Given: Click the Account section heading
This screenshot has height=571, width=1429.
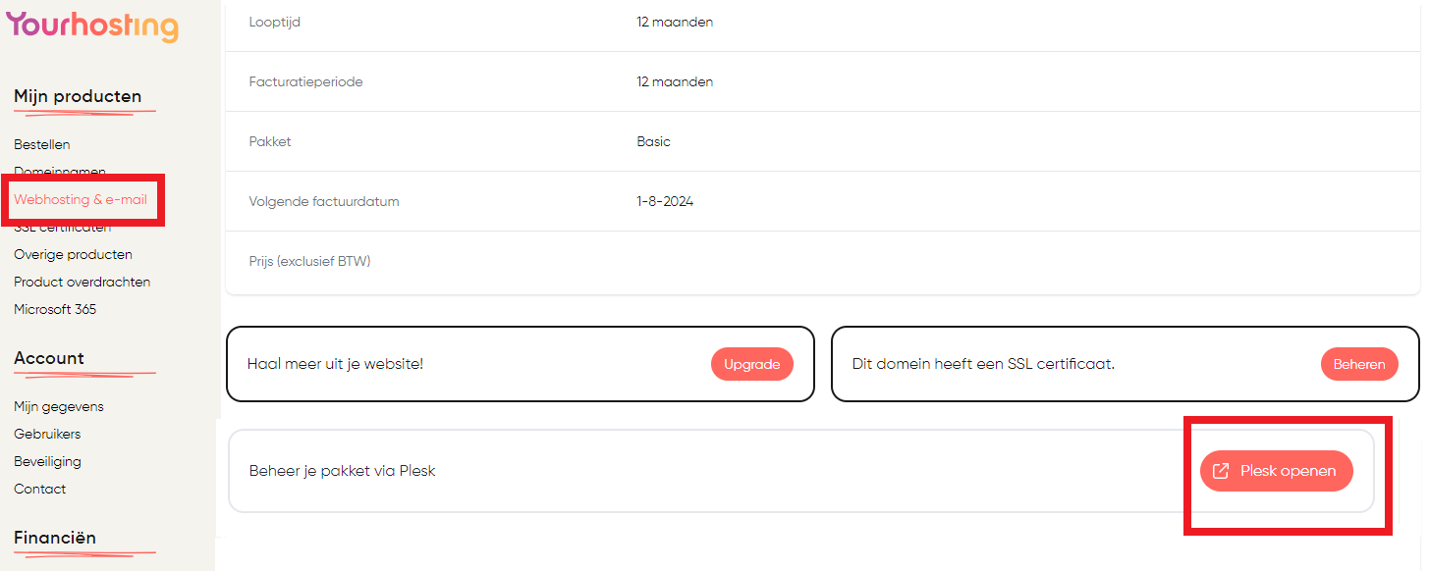Looking at the screenshot, I should pos(49,358).
